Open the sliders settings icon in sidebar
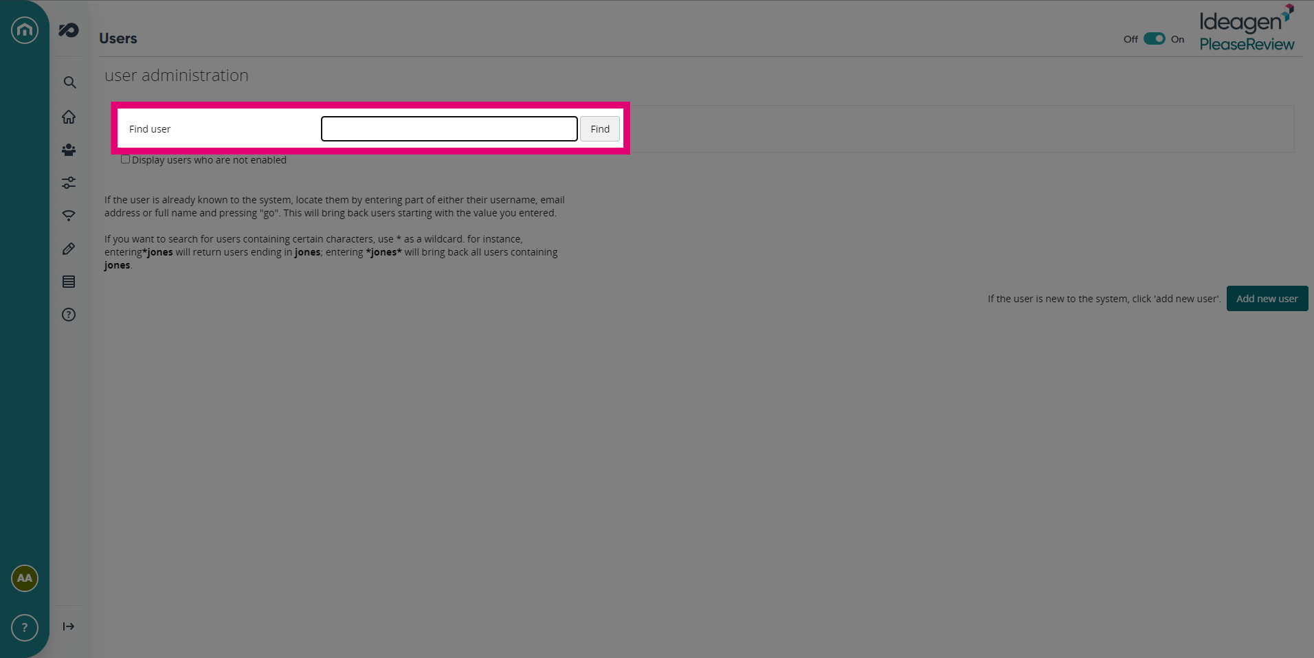Screen dimensions: 1314x658 point(69,183)
